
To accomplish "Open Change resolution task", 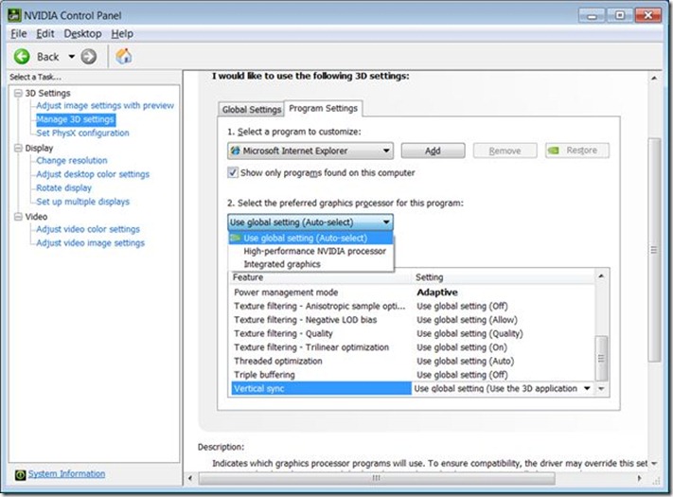I will [72, 161].
